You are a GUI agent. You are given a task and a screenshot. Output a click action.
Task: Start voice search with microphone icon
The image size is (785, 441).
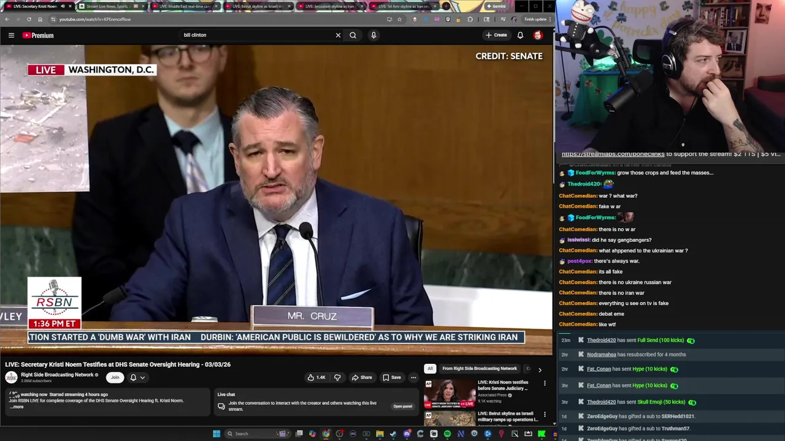(373, 35)
